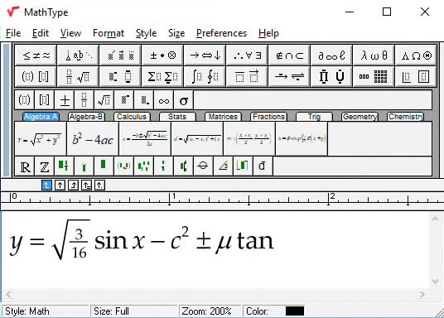This screenshot has height=318, width=444.
Task: Insert the r = √(x²+y²) expression
Action: point(41,139)
